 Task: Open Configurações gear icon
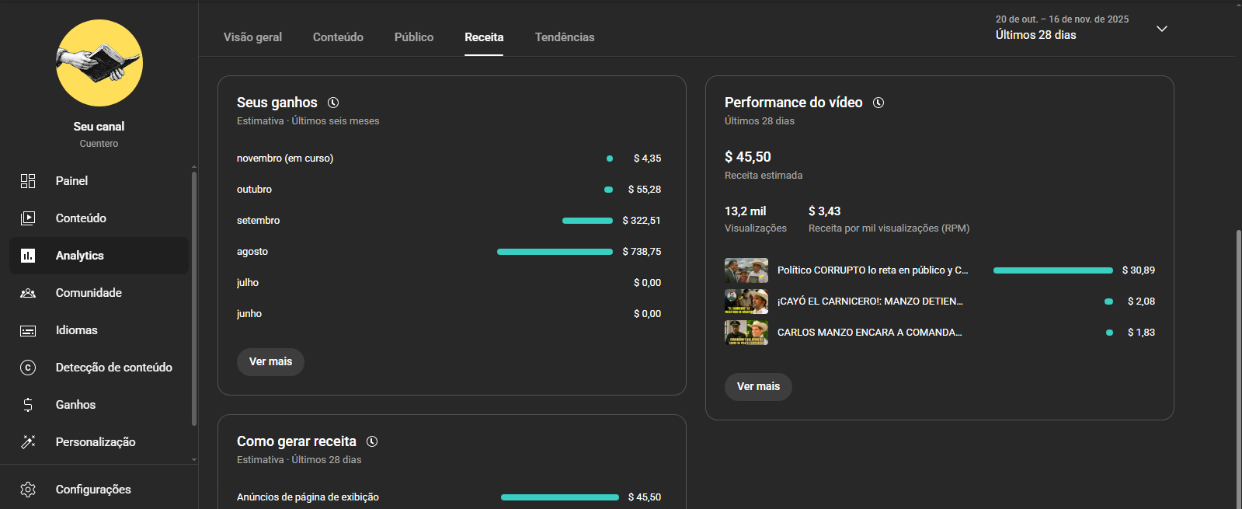coord(28,490)
